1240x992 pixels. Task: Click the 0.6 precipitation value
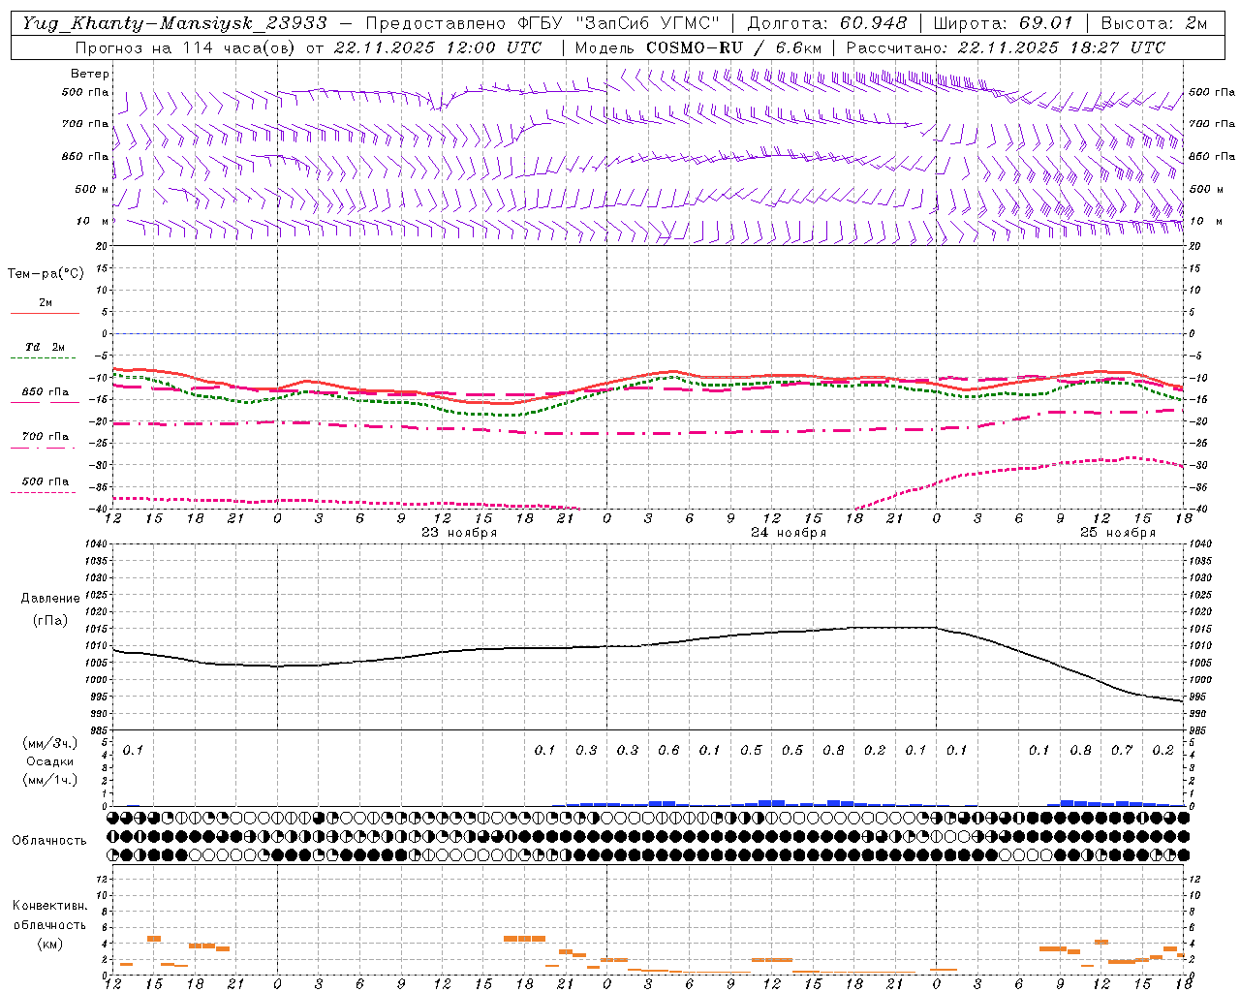pos(668,751)
